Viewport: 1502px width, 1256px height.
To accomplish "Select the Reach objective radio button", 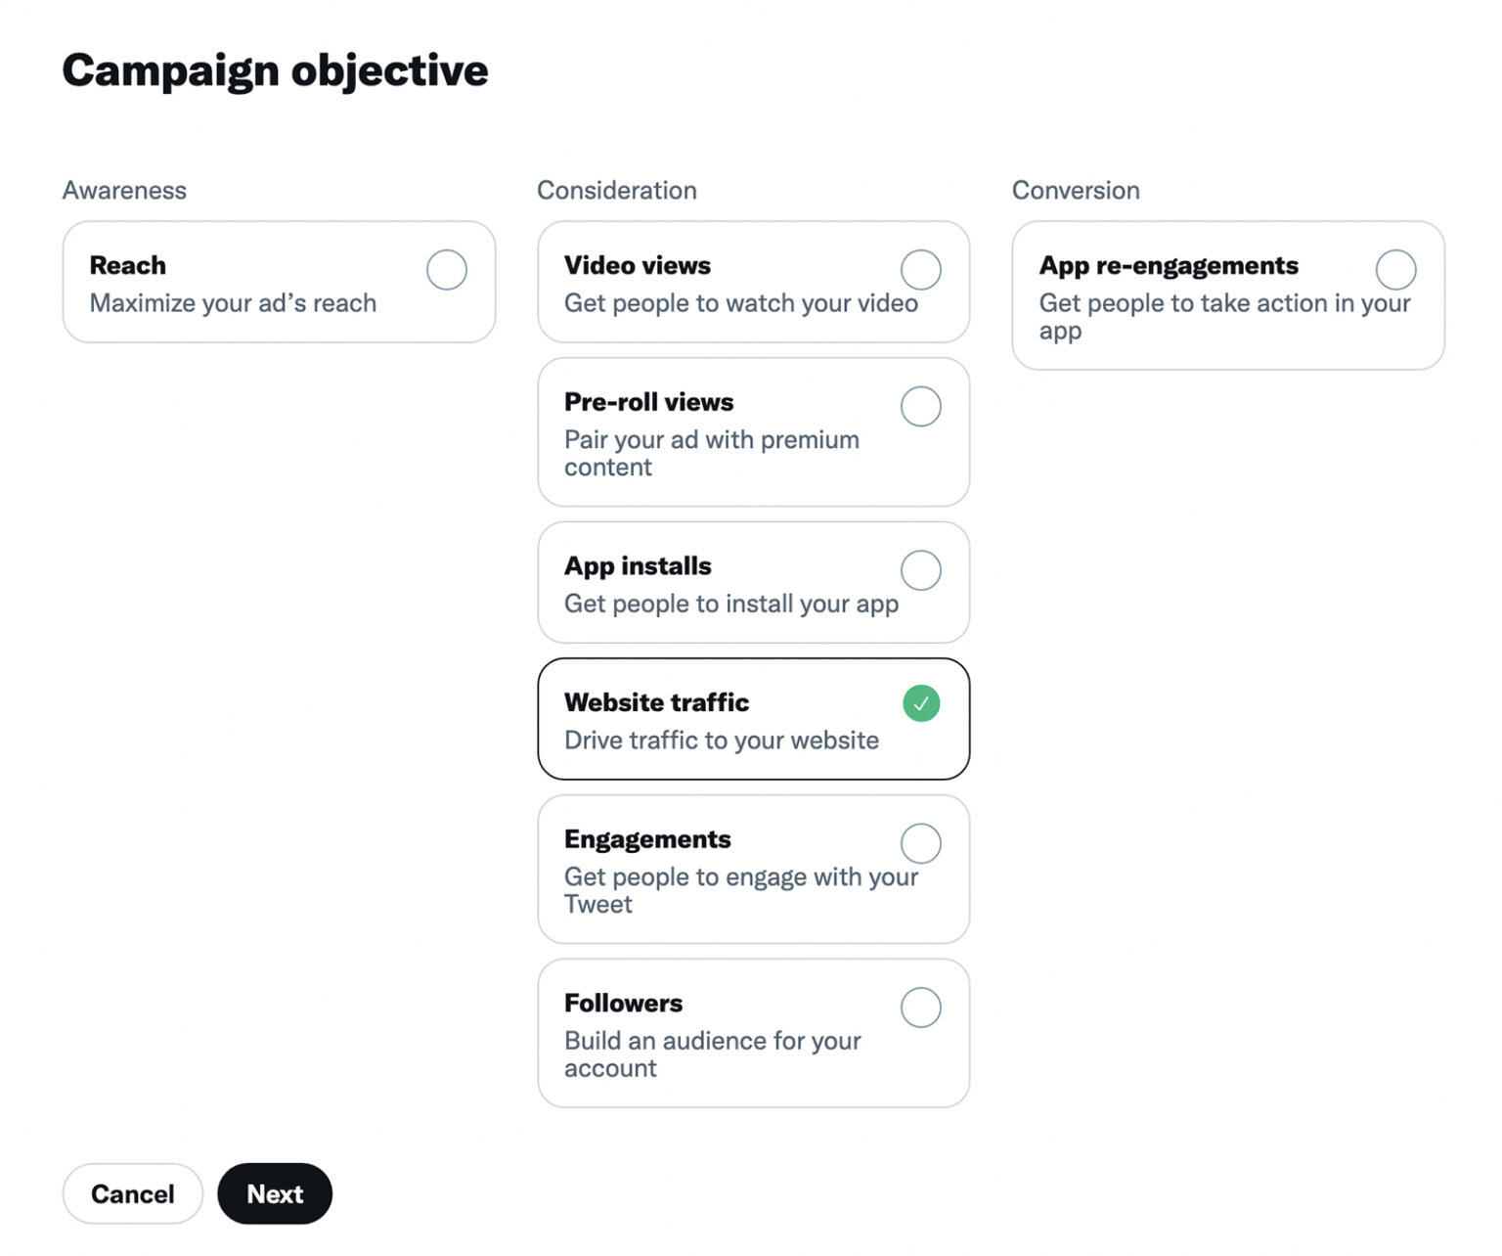I will click(446, 269).
